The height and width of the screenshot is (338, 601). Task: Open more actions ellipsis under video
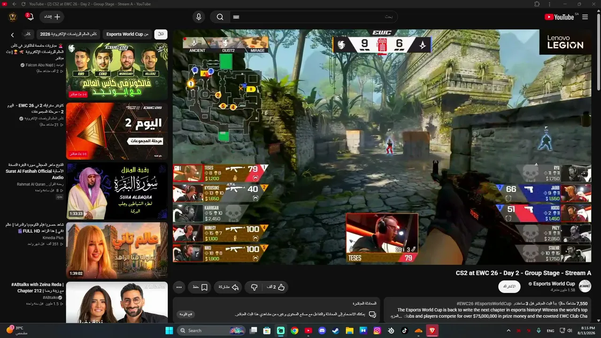(x=179, y=287)
